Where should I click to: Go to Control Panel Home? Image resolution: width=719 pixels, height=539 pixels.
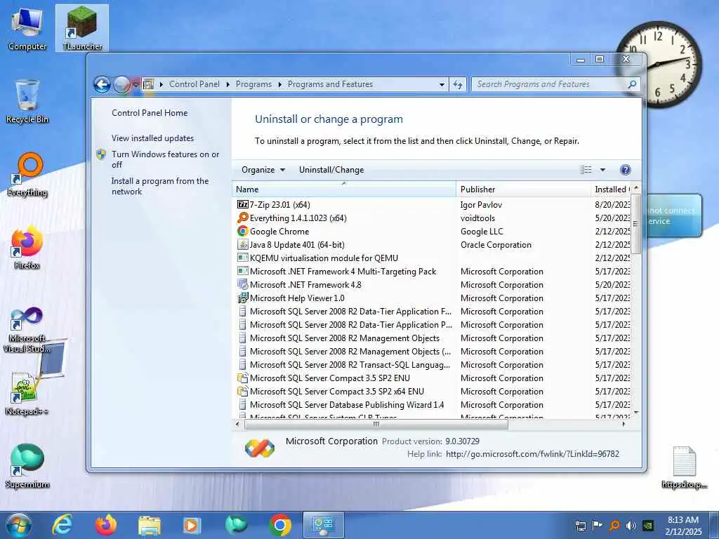[x=150, y=113]
